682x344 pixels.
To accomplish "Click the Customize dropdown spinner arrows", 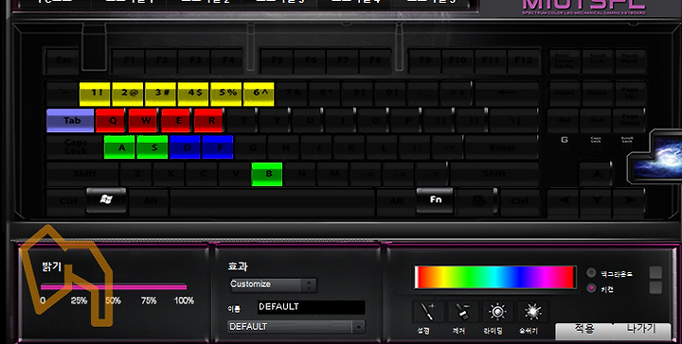I will (309, 284).
